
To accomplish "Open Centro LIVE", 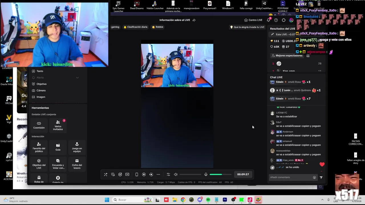I will click(x=253, y=20).
